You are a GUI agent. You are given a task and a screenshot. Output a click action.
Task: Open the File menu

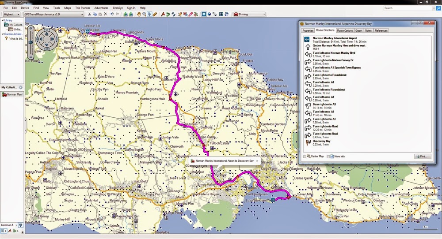(5, 8)
